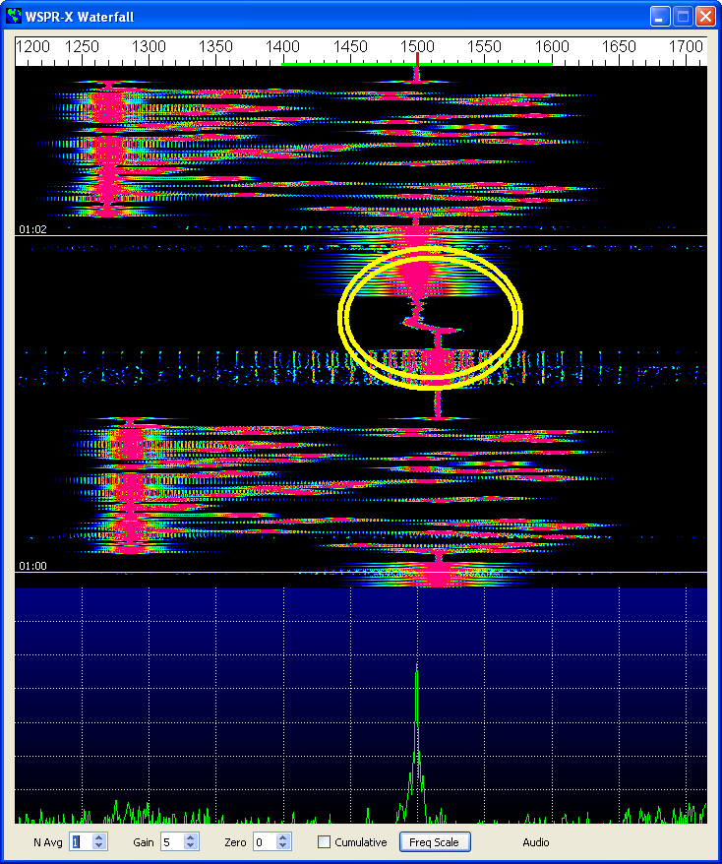The image size is (722, 864).
Task: Increase N Avg with up arrow
Action: click(98, 837)
